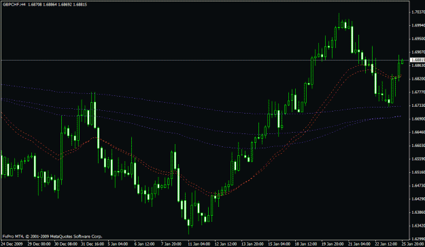Select the 5 Jan 04:00 time axis label
Image resolution: width=425 pixels, height=247 pixels.
(118, 244)
